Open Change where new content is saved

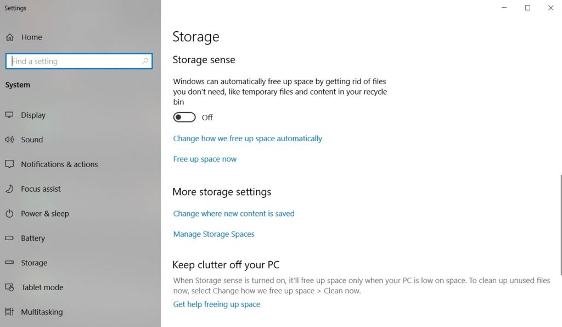pos(233,213)
